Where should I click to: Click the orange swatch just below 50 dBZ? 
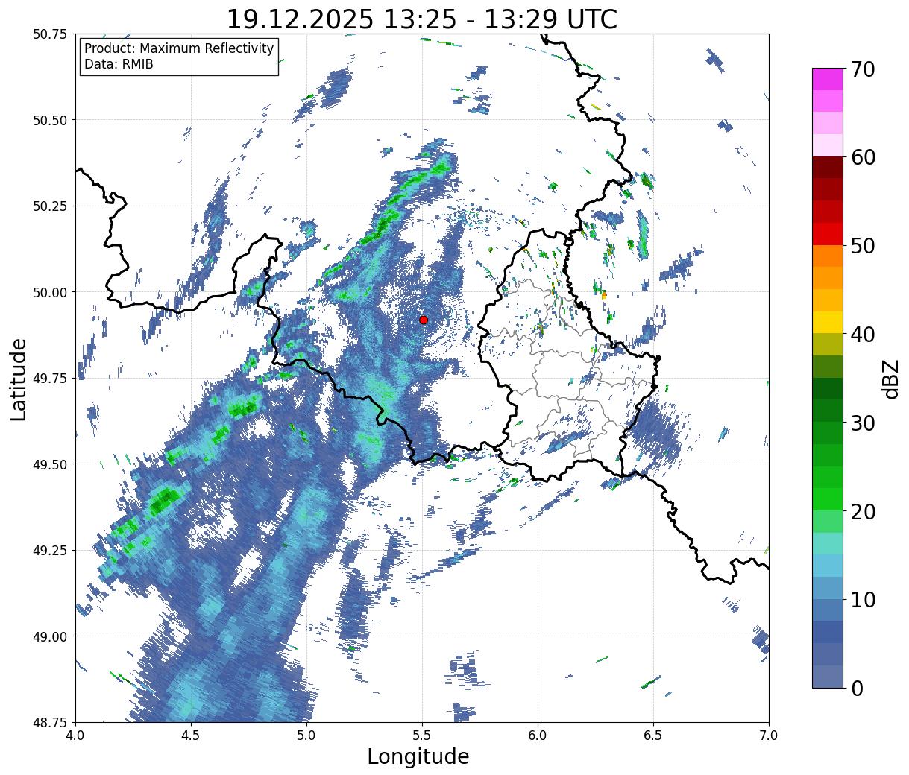tap(828, 256)
